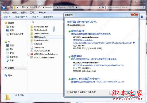Select the FileAttributeKit folder icon
This screenshot has height=103, width=147.
(32, 30)
